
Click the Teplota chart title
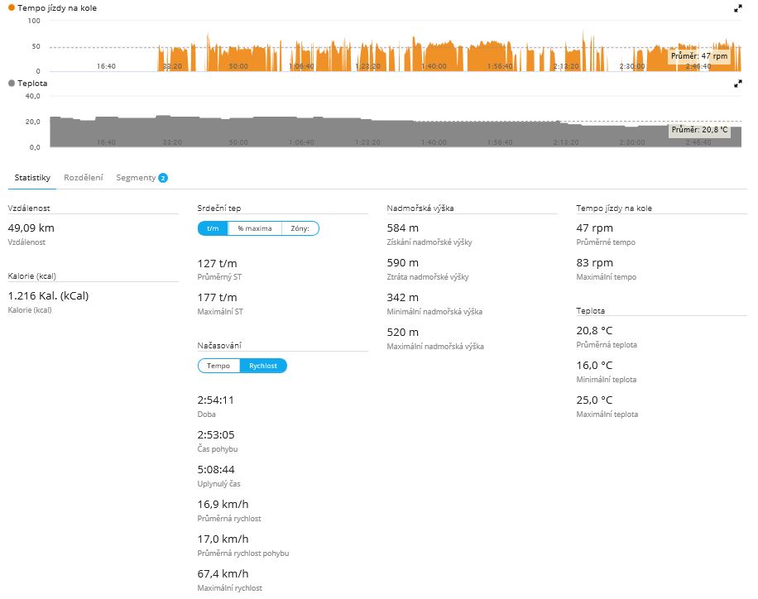(32, 84)
